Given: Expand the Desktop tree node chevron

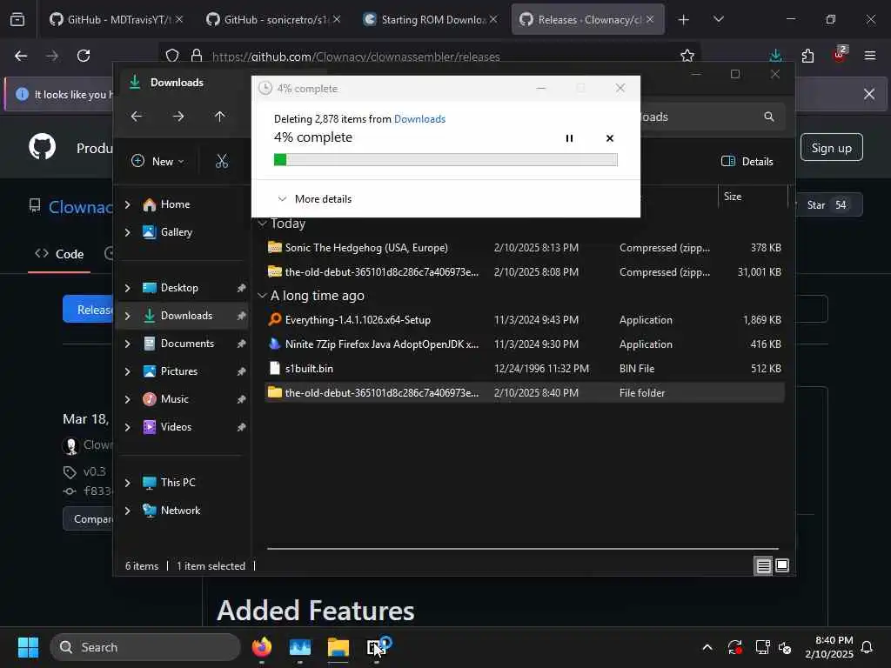Looking at the screenshot, I should tap(128, 287).
